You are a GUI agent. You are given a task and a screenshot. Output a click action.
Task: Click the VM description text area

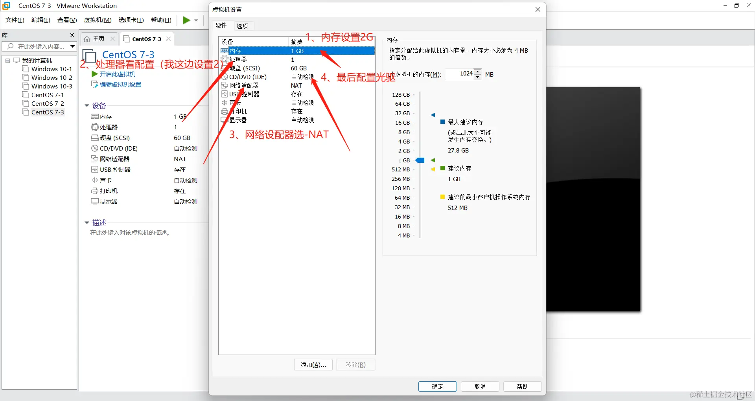[130, 233]
